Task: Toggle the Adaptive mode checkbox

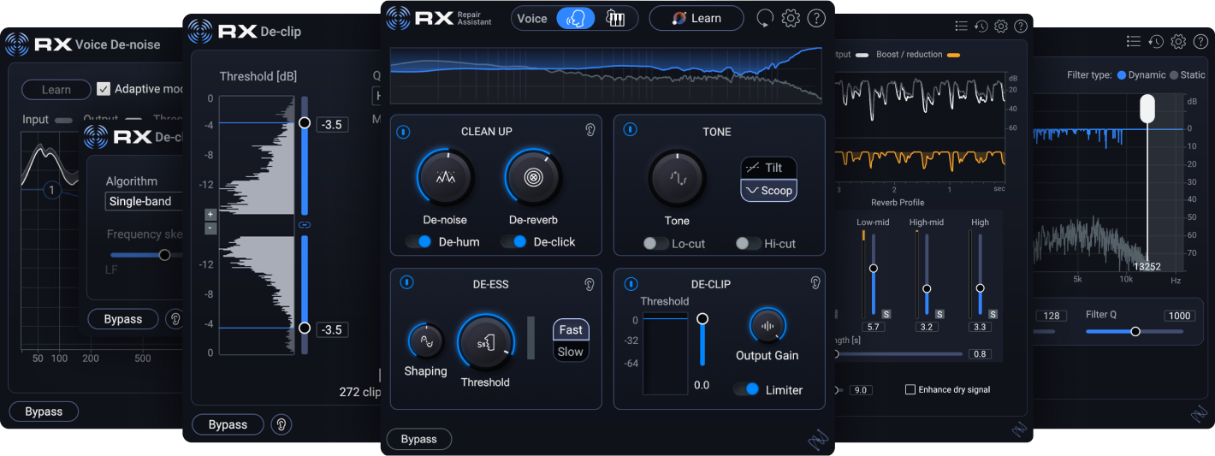Action: pyautogui.click(x=104, y=89)
